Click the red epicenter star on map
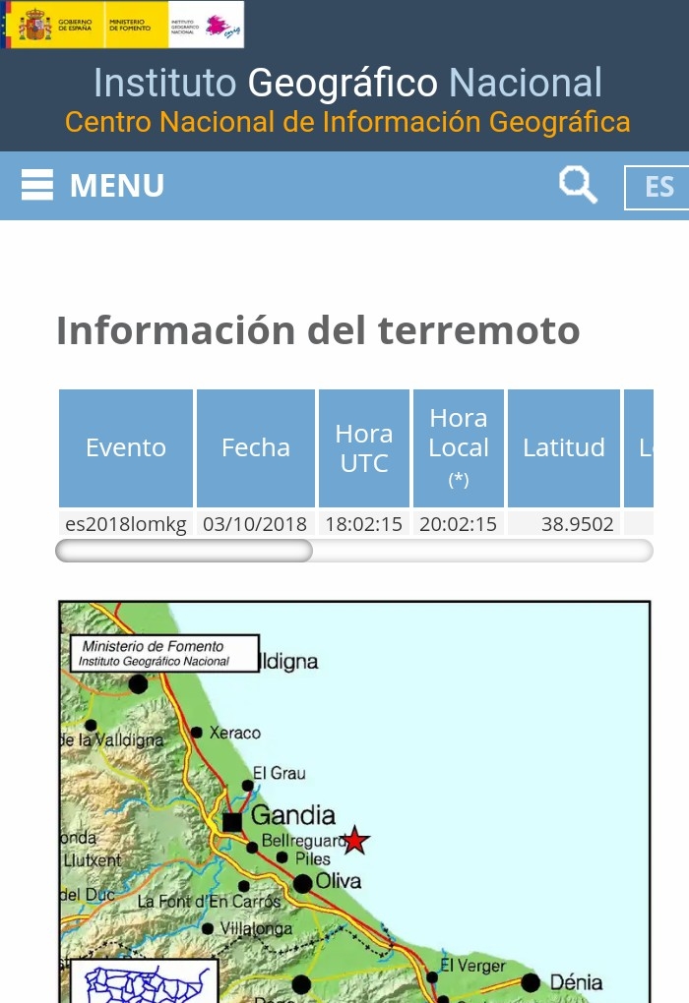Image resolution: width=689 pixels, height=1003 pixels. [x=354, y=841]
